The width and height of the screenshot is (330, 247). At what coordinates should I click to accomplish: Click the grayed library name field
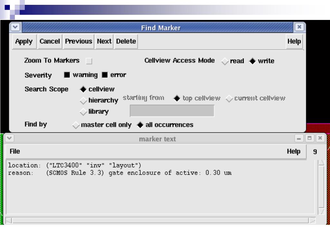coord(172,111)
